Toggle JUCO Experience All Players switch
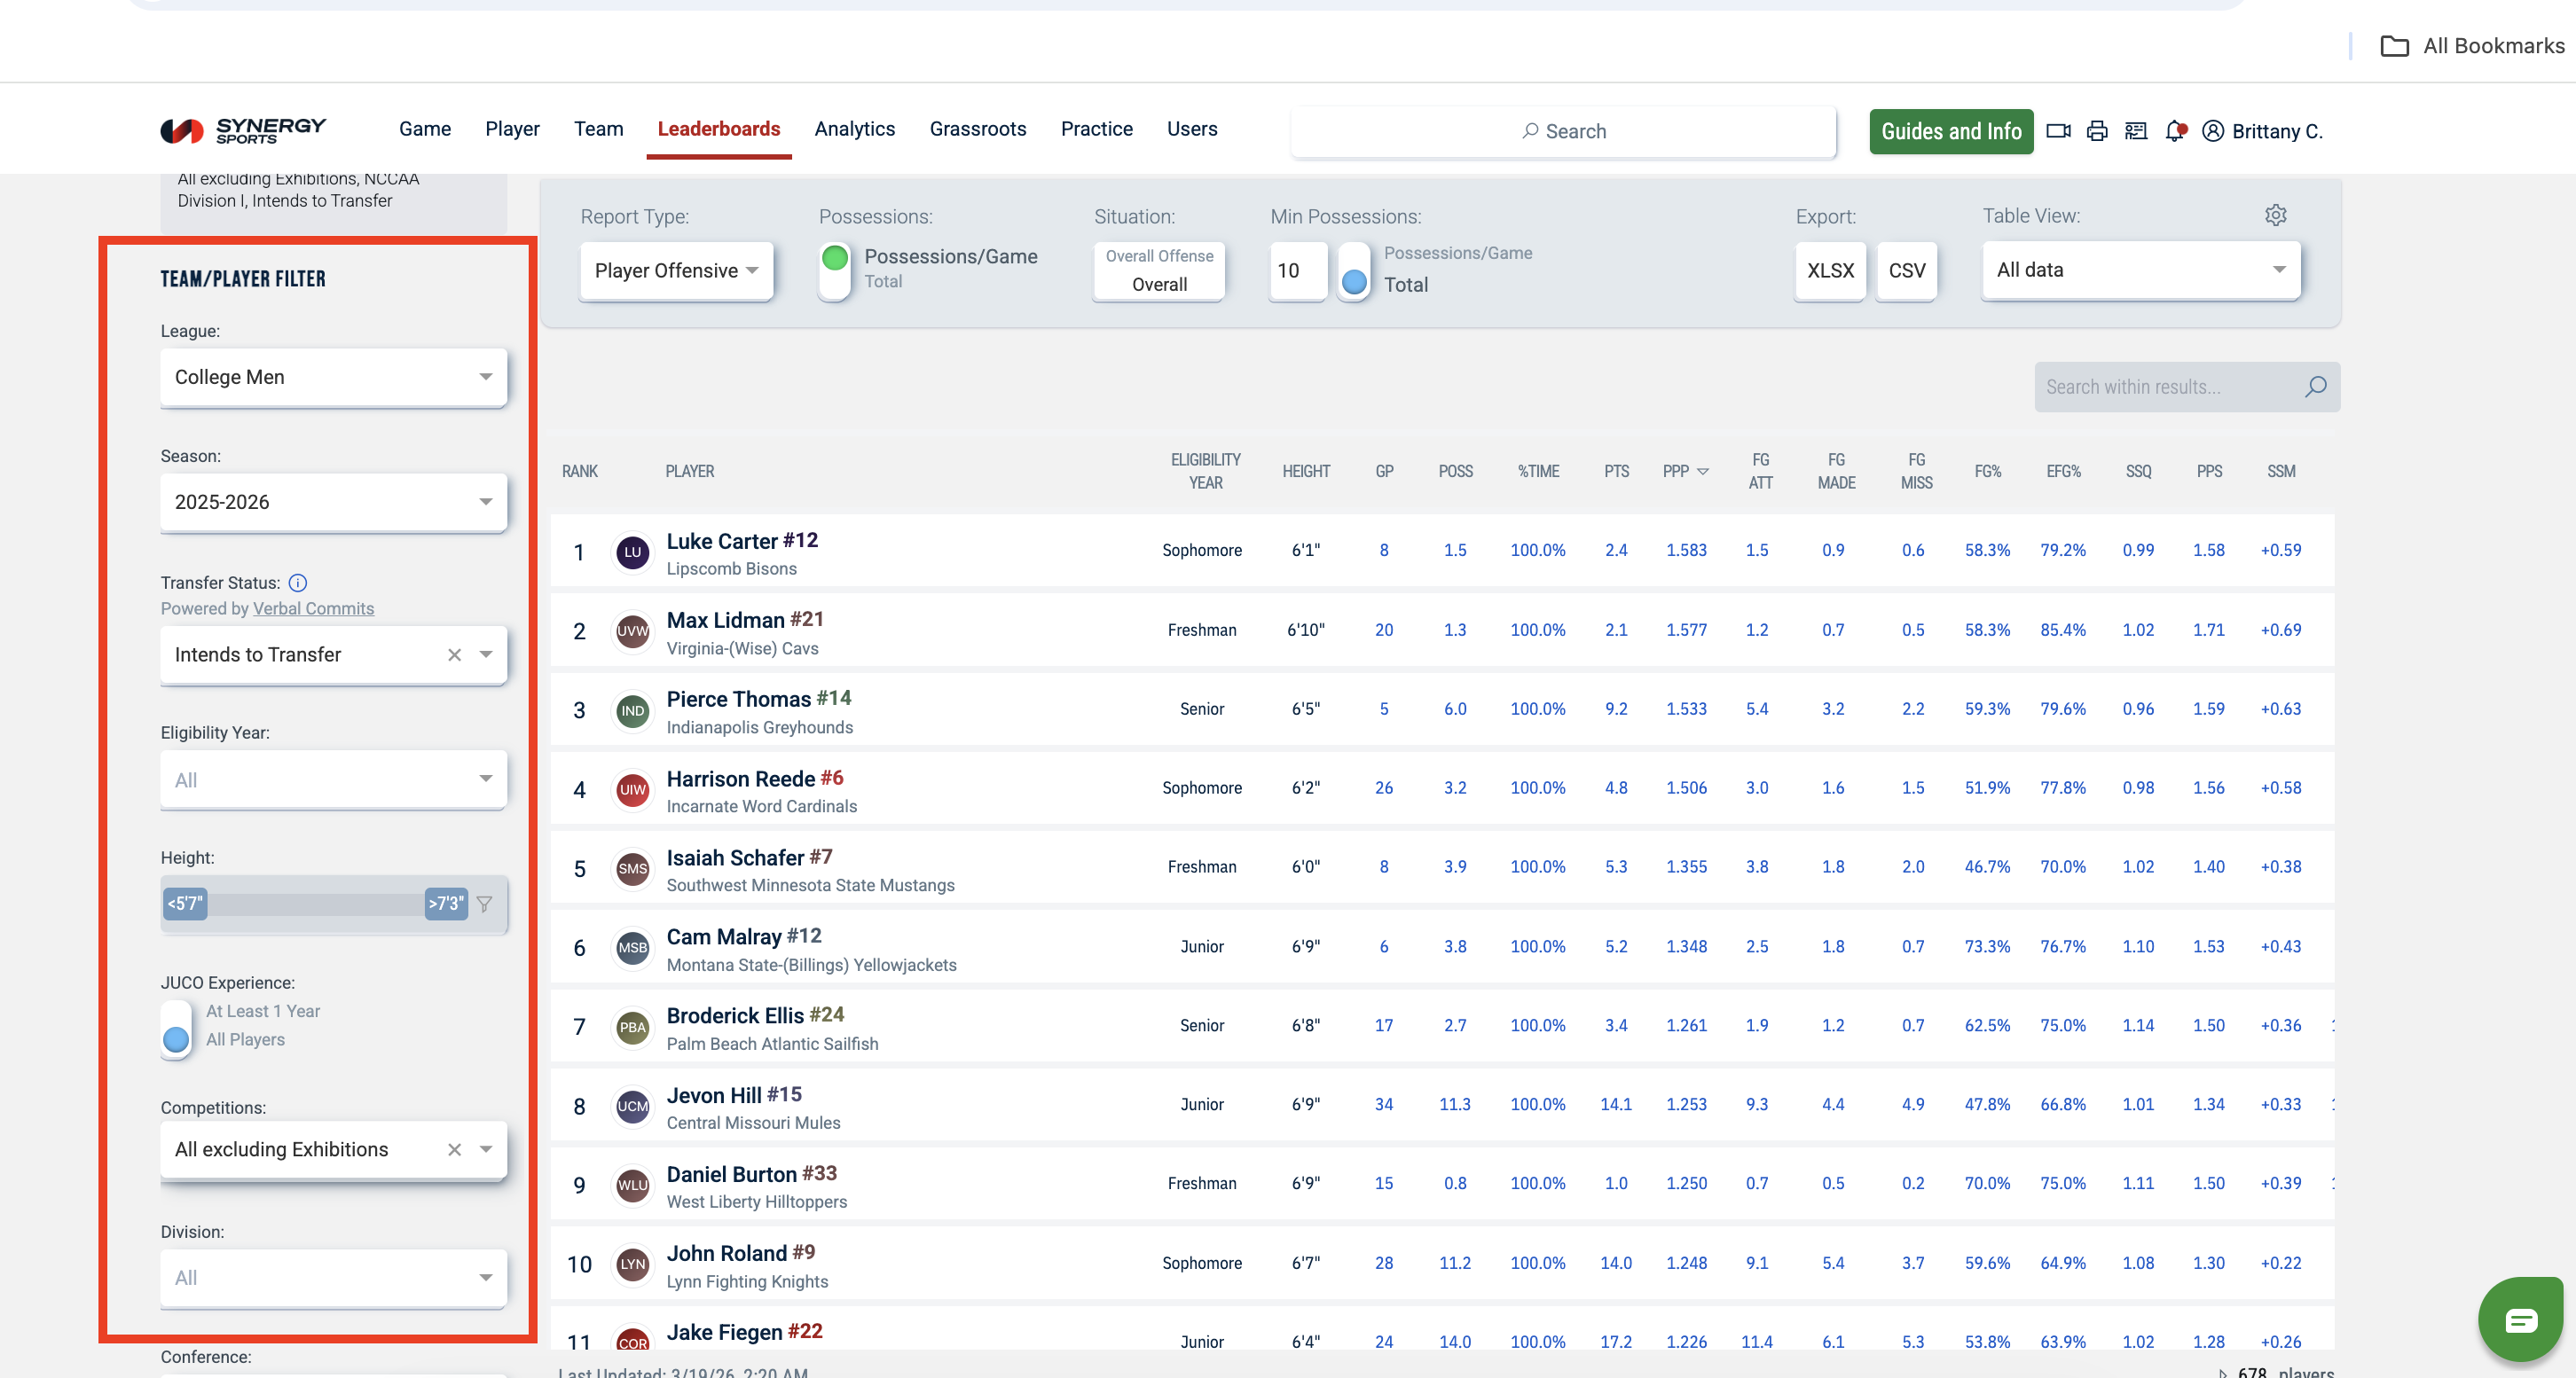The width and height of the screenshot is (2576, 1378). (176, 1028)
